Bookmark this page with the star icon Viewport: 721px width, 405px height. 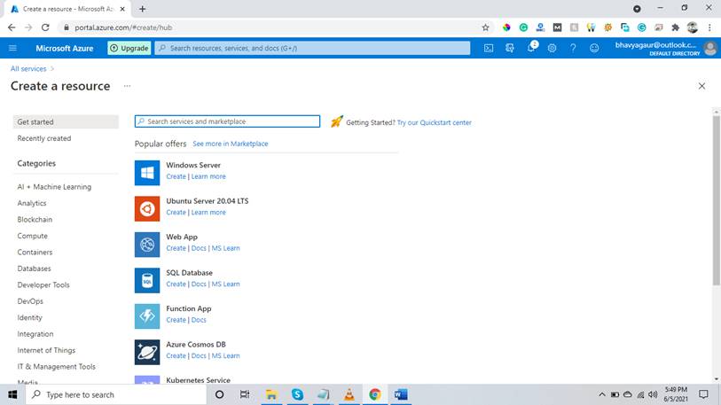pyautogui.click(x=486, y=27)
